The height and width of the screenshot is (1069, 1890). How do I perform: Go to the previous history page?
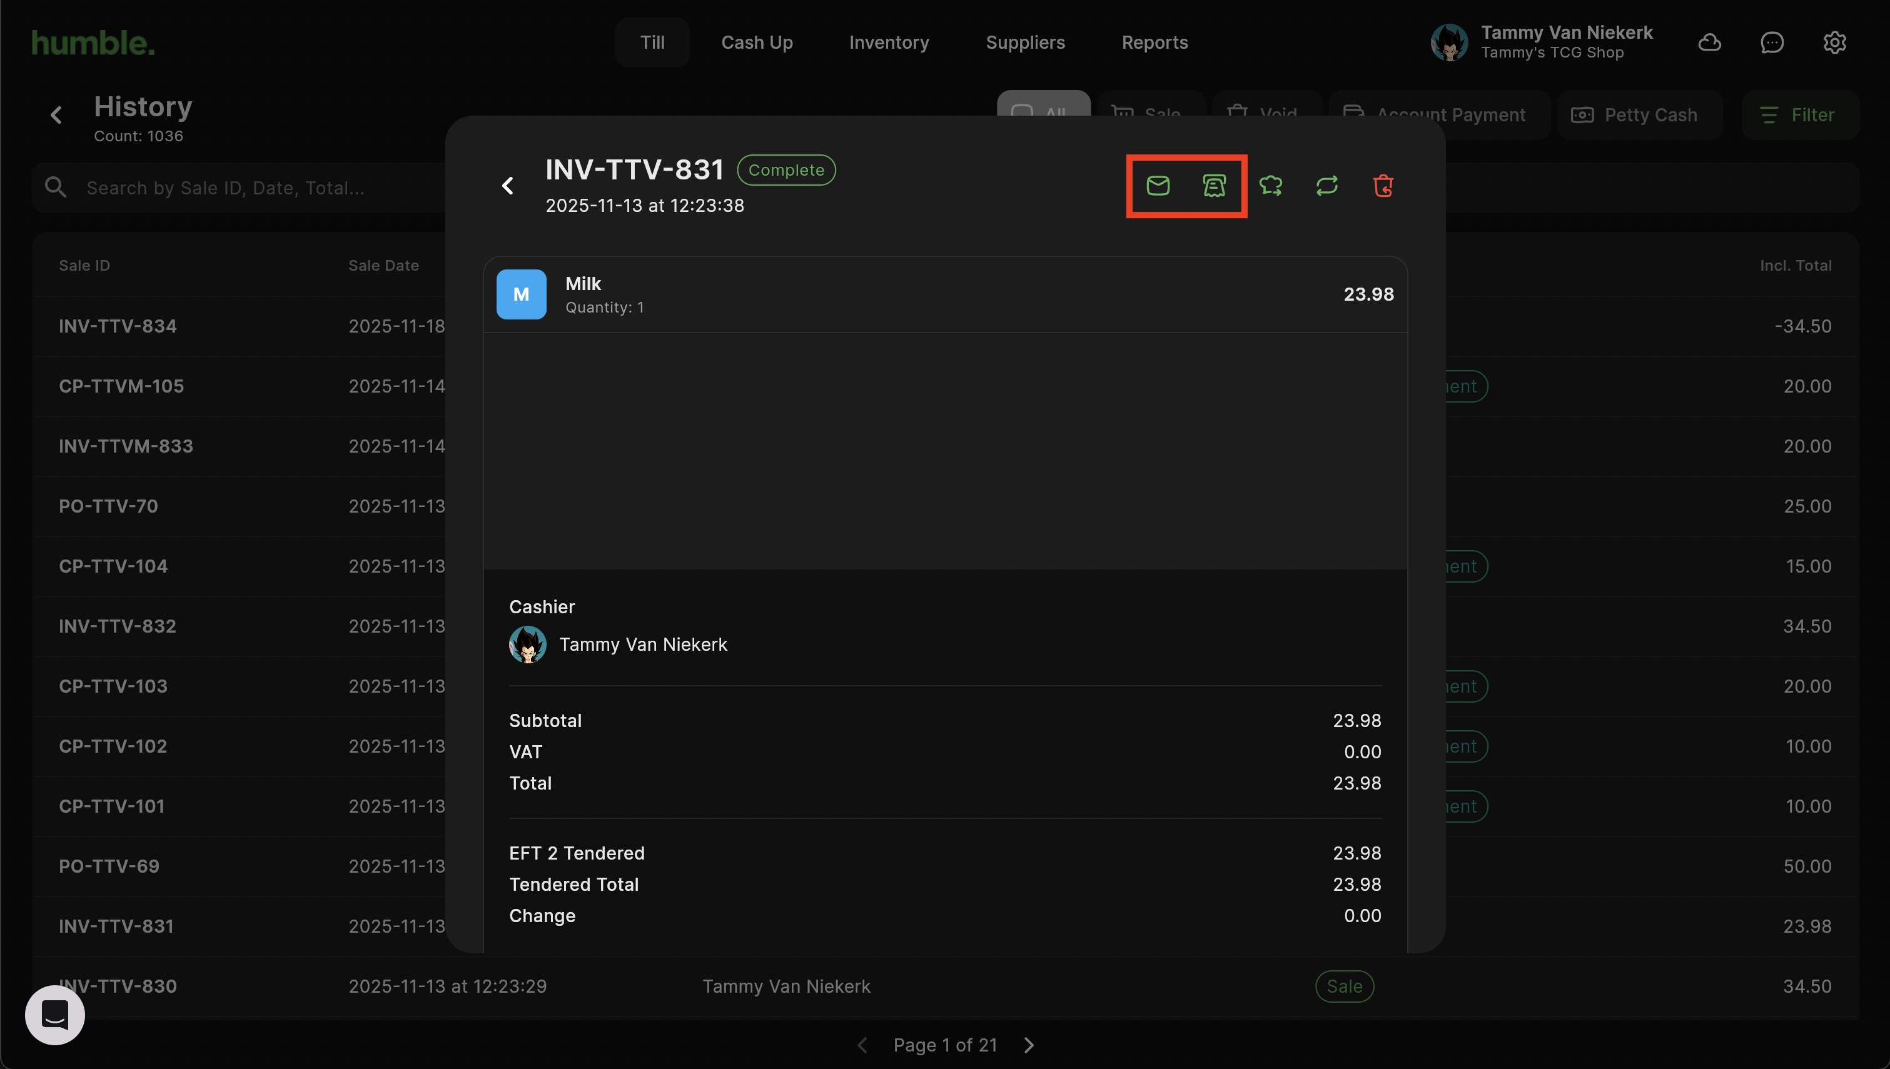(x=863, y=1045)
